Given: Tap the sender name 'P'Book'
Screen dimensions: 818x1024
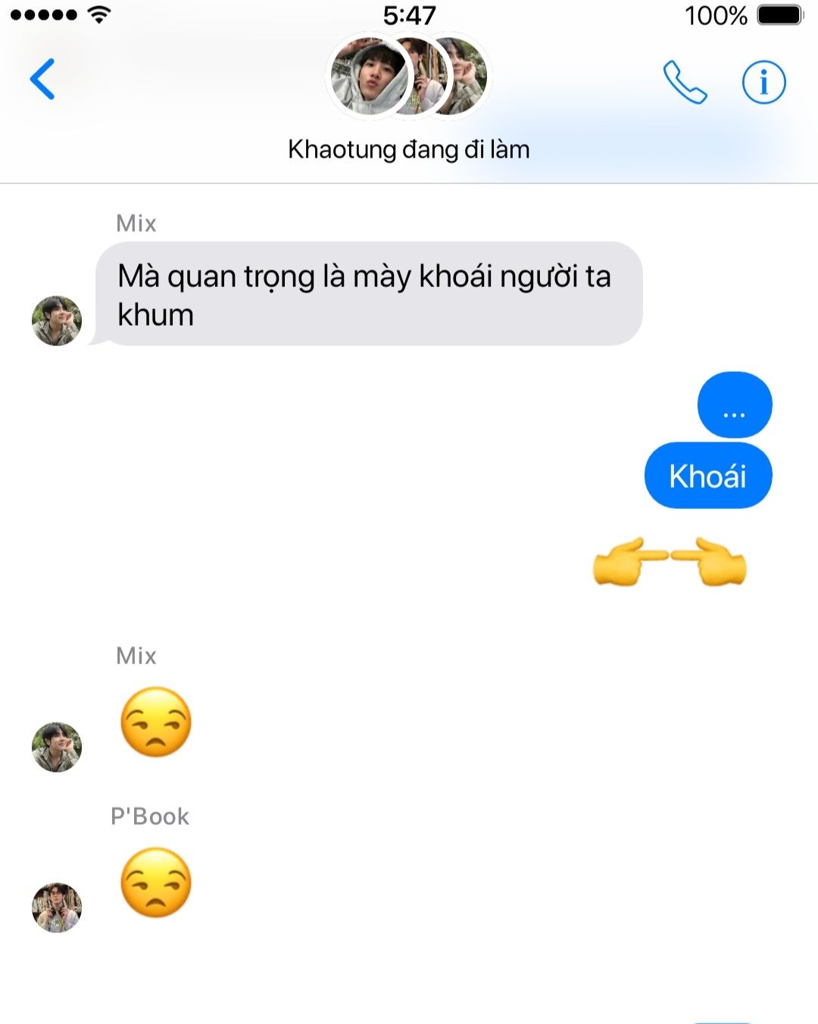Looking at the screenshot, I should coord(150,816).
